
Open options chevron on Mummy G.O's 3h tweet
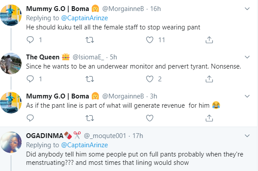tap(247, 96)
